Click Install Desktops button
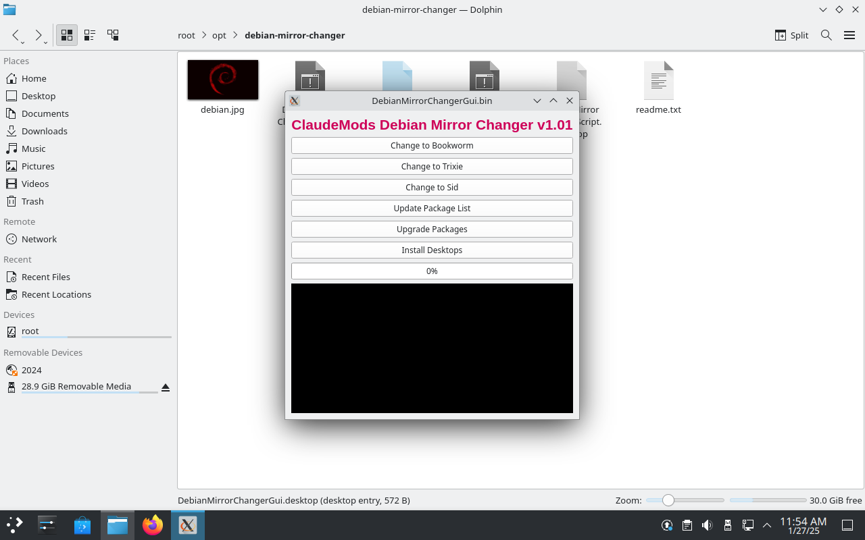The height and width of the screenshot is (540, 865). pos(432,250)
